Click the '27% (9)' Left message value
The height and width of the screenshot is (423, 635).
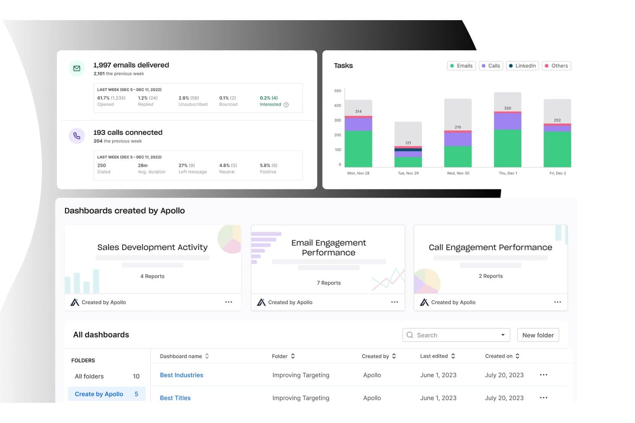187,165
